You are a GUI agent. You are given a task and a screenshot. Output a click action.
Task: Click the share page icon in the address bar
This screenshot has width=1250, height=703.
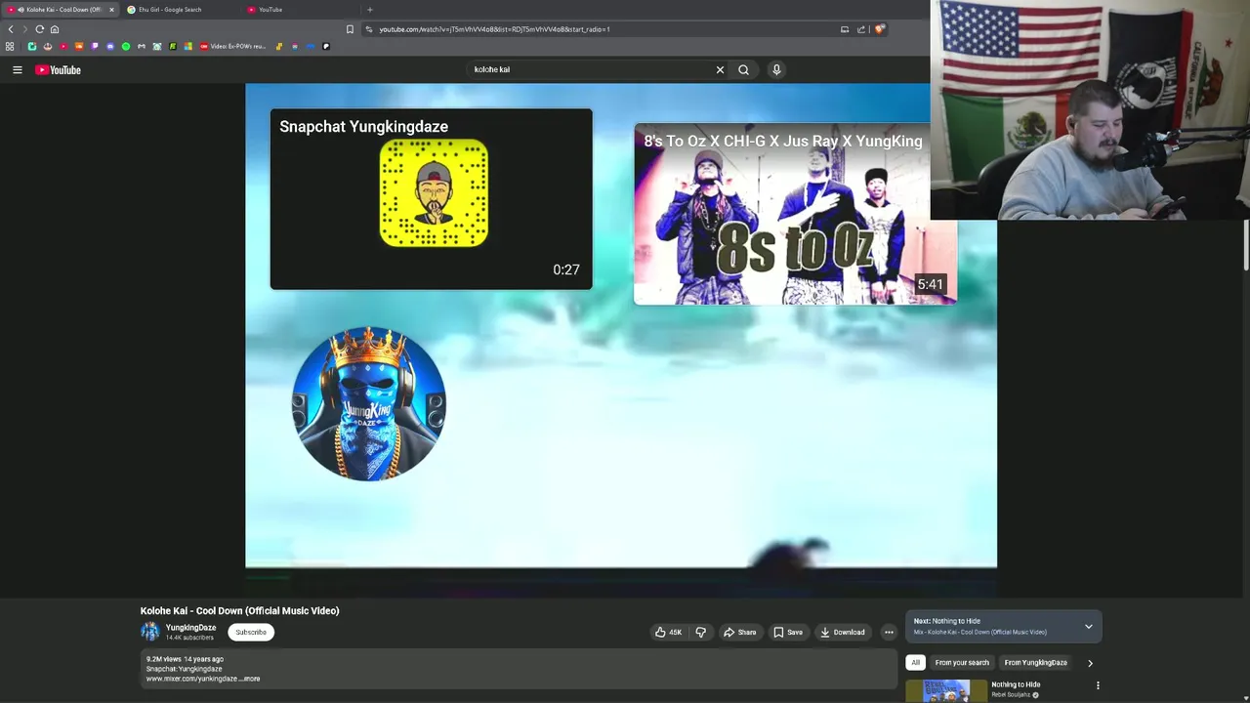pos(861,28)
